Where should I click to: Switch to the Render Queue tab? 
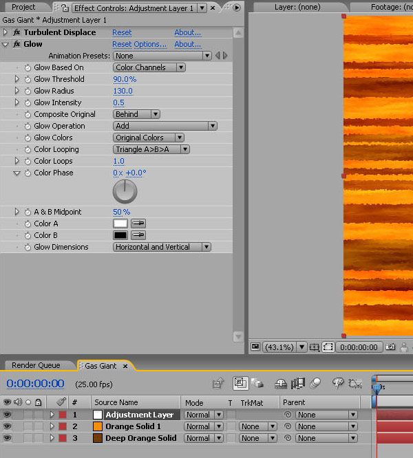tap(36, 365)
